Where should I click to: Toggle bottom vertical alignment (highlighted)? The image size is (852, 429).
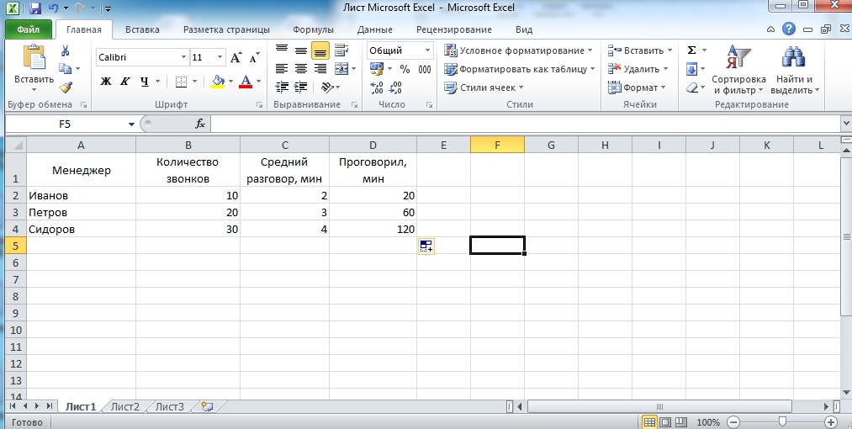click(320, 51)
